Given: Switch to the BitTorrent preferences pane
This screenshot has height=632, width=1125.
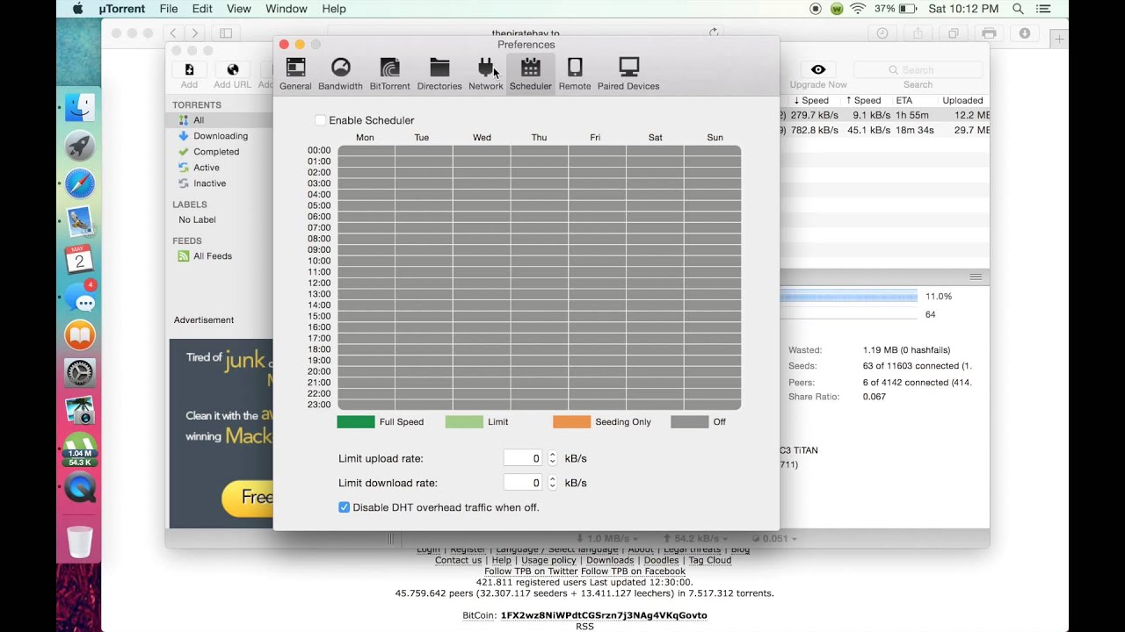Looking at the screenshot, I should pyautogui.click(x=389, y=74).
